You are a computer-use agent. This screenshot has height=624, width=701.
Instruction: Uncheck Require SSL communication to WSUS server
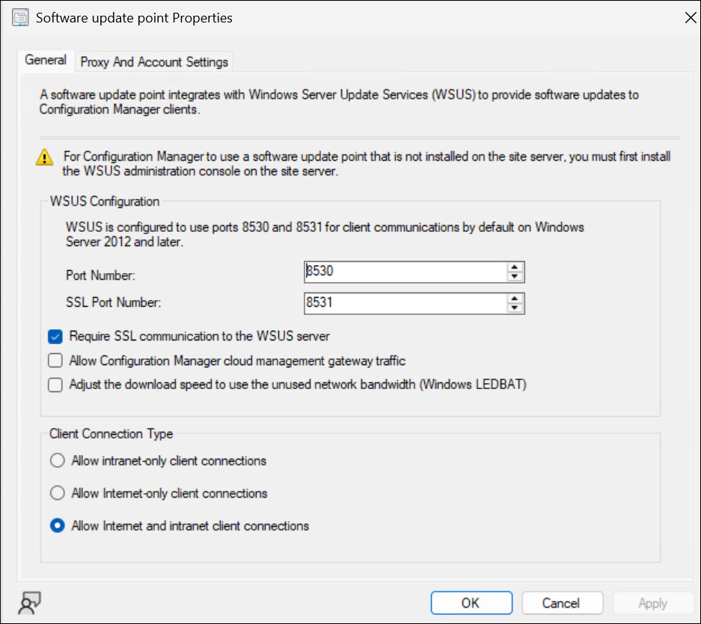click(x=55, y=337)
